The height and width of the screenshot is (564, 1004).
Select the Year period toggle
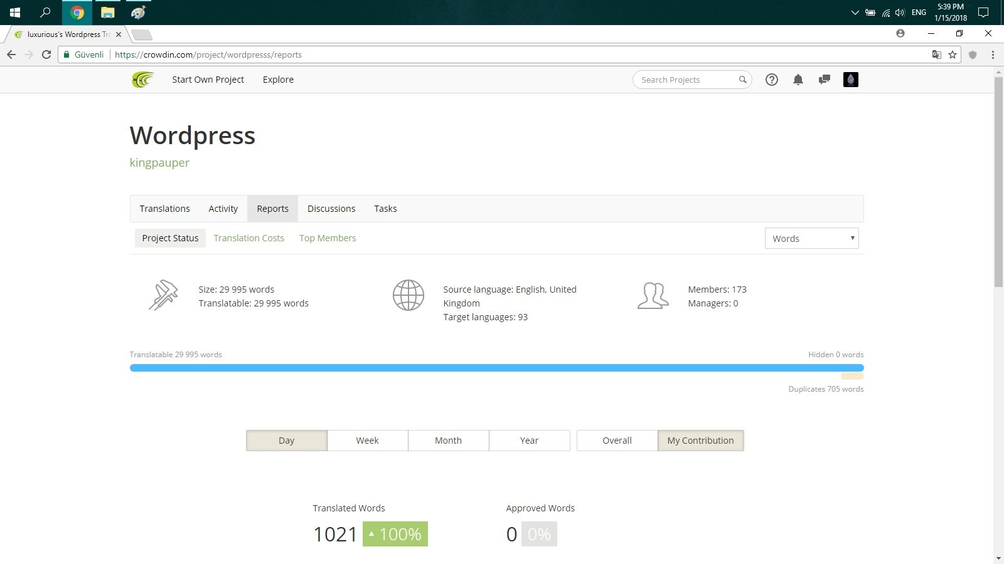pos(529,441)
